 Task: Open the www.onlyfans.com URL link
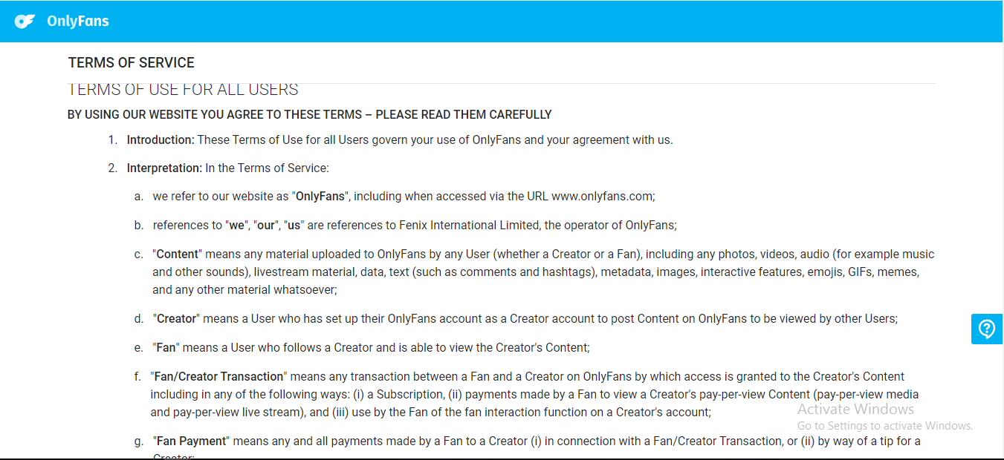point(601,196)
